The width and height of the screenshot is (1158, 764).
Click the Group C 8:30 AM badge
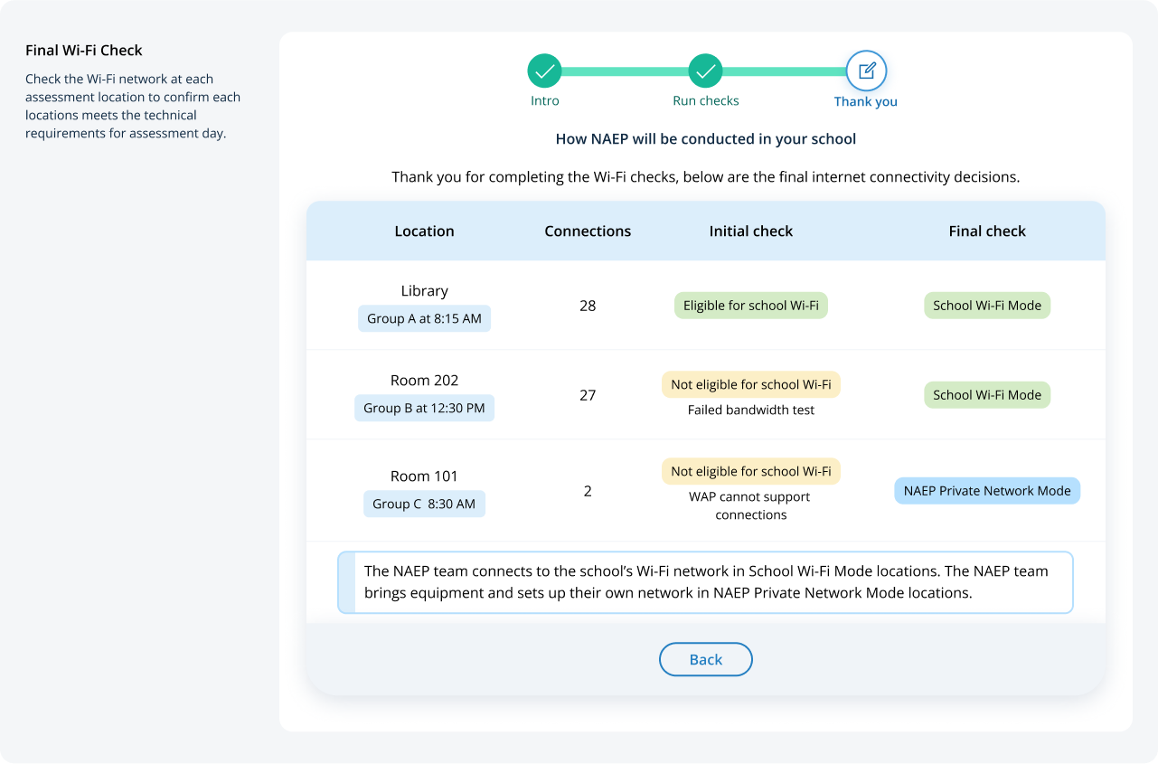pyautogui.click(x=424, y=505)
